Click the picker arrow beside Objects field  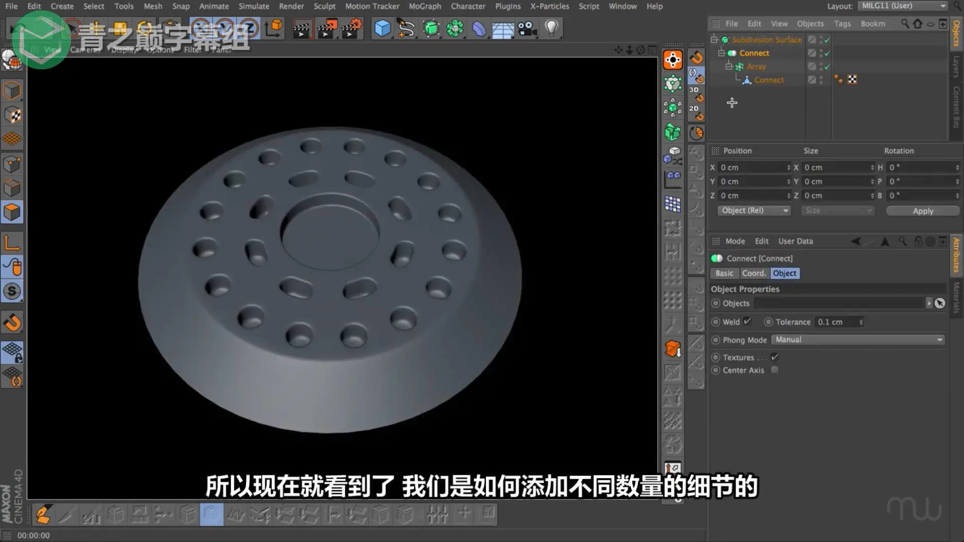pos(940,303)
